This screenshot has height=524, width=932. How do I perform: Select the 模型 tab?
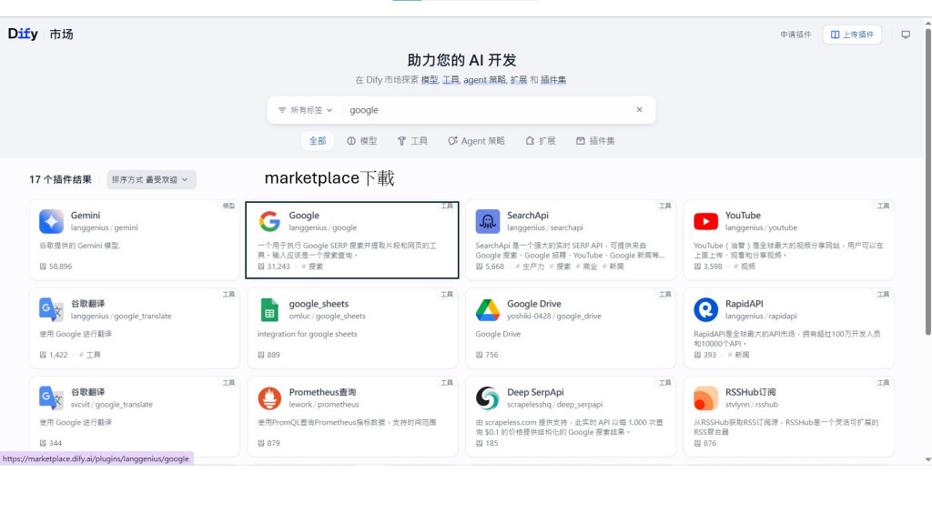[362, 141]
